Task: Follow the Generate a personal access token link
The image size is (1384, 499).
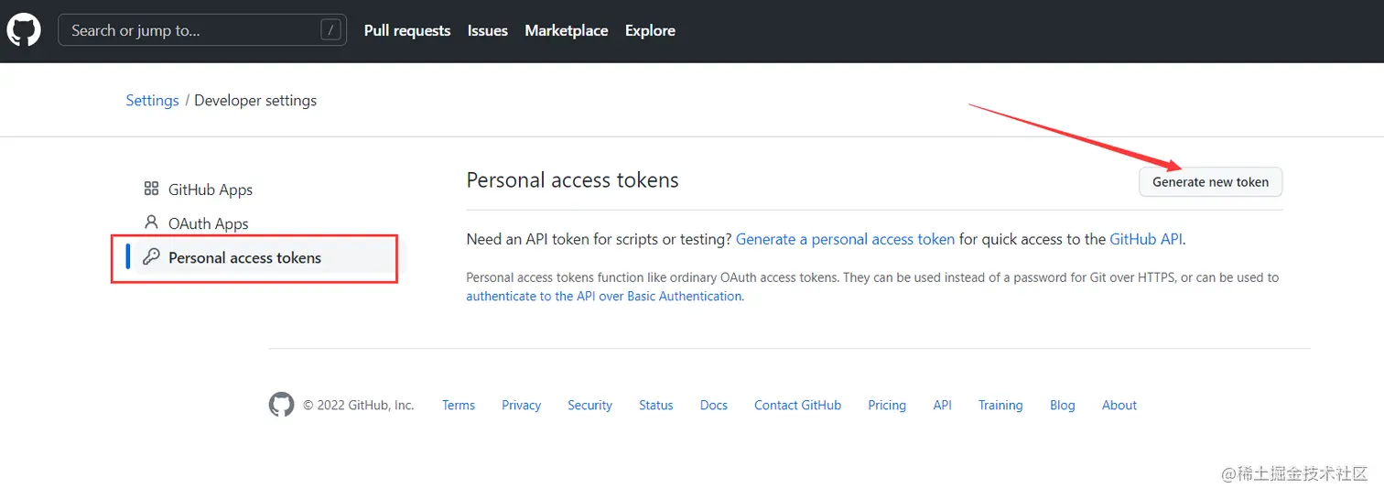Action: (845, 239)
